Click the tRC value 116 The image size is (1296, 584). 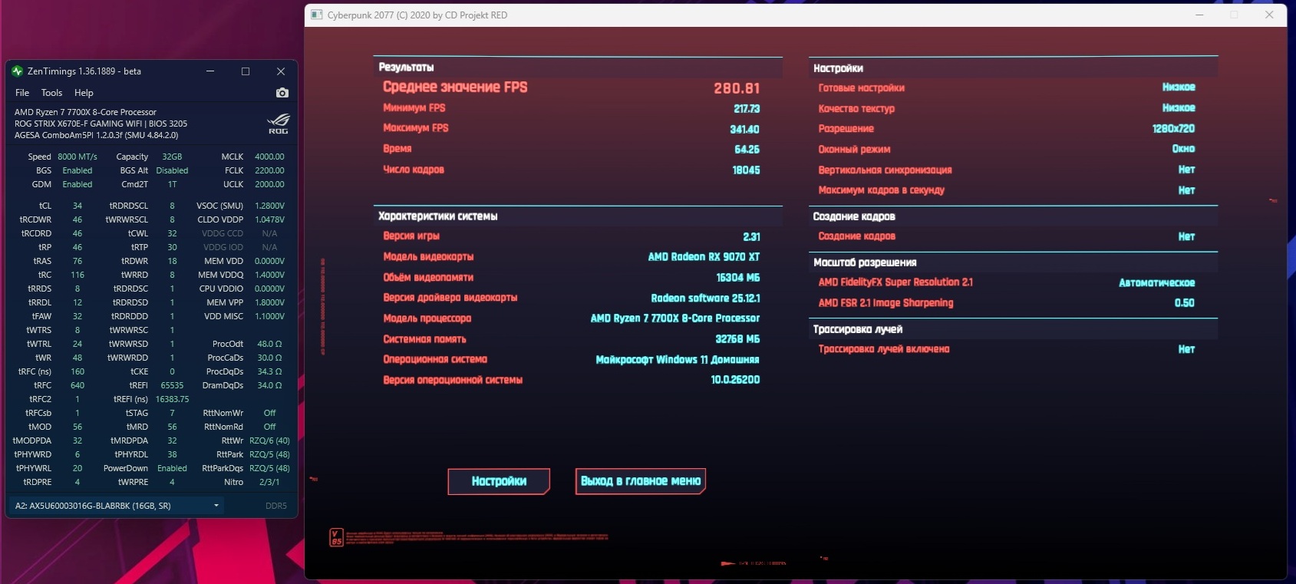[x=77, y=275]
